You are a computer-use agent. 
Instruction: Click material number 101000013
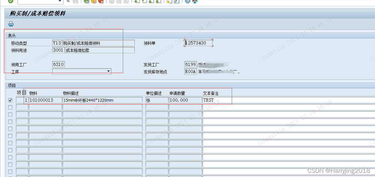(x=45, y=100)
